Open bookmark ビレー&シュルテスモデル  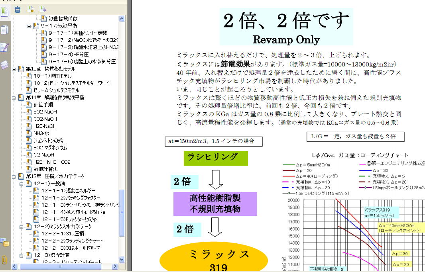(x=56, y=90)
